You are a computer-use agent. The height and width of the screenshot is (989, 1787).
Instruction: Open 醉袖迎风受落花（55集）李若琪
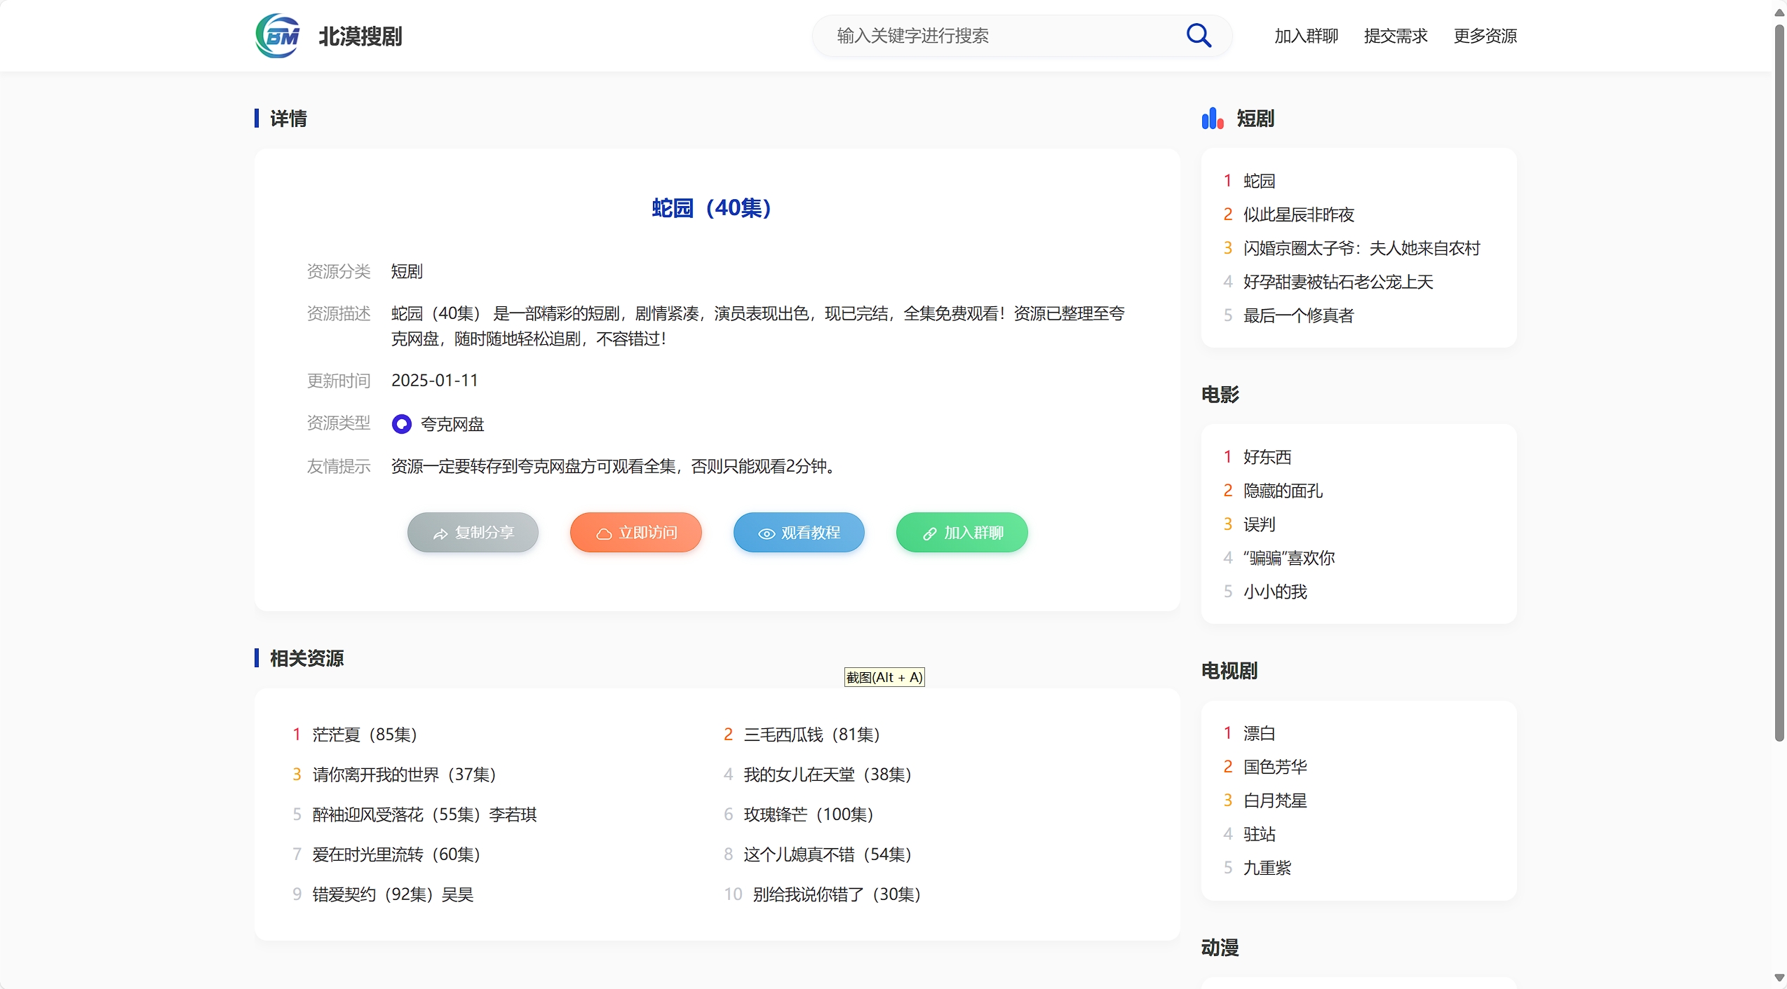[x=425, y=814]
